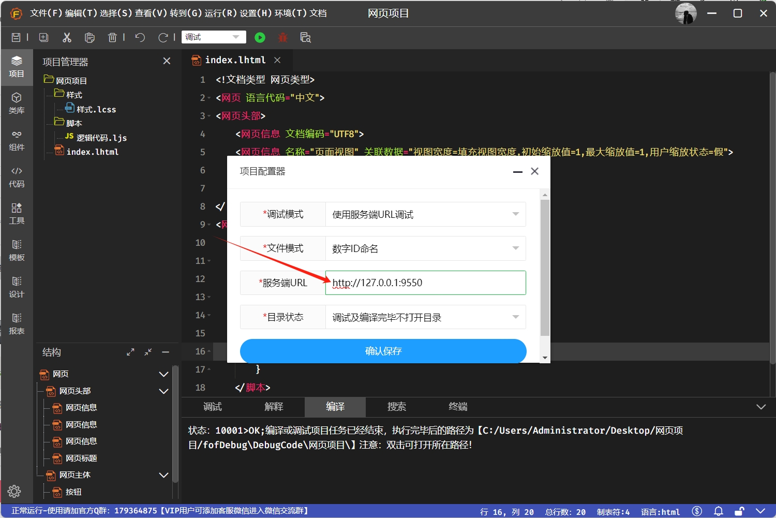Open the 环境(T) menu
Image resolution: width=776 pixels, height=518 pixels.
[291, 13]
